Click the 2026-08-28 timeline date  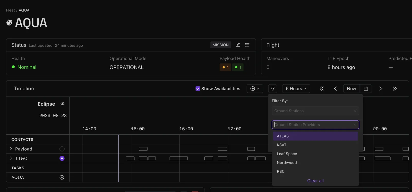53,116
